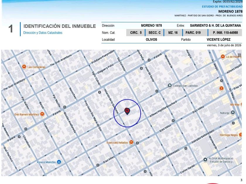Image resolution: width=246 pixels, height=184 pixels.
Task: Click the 'MZ. 16' cadastral cell
Action: 173,33
